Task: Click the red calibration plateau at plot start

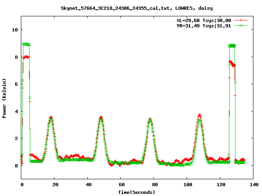Action: point(26,57)
